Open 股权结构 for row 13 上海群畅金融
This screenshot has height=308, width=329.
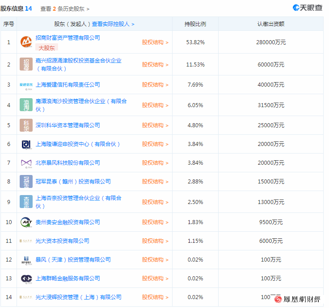coord(155,279)
